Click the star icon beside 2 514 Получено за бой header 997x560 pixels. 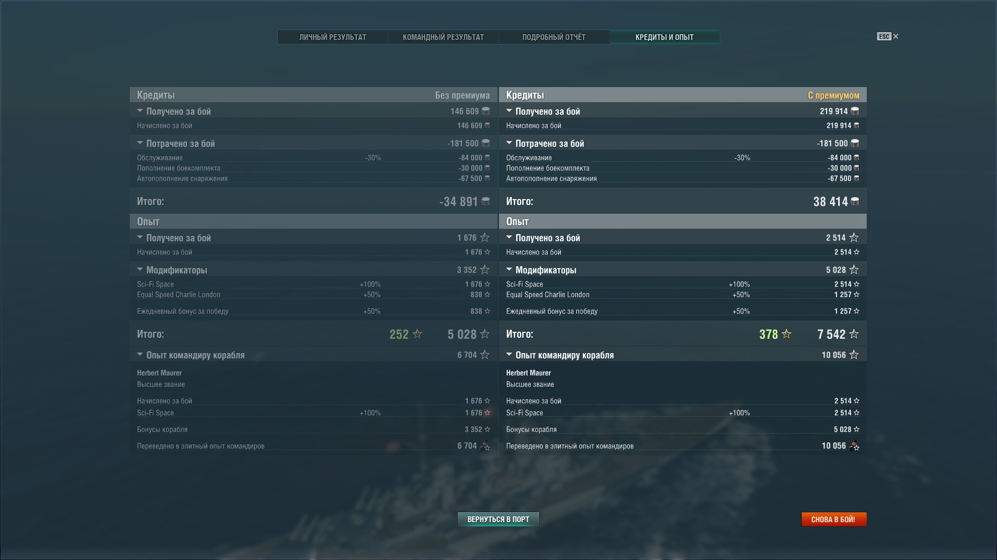click(854, 237)
